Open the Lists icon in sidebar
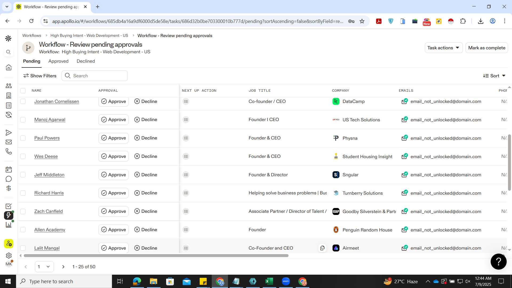512x288 pixels. tap(9, 105)
